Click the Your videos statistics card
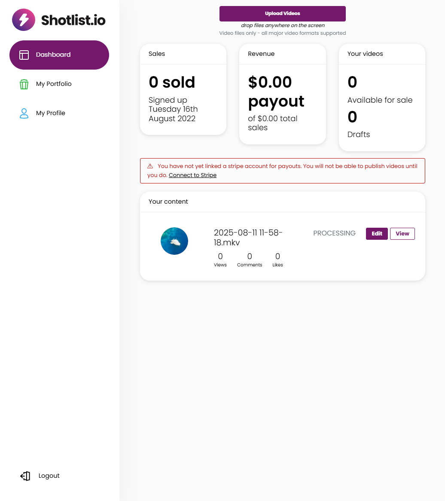Screen dimensions: 445x501 pyautogui.click(x=382, y=98)
